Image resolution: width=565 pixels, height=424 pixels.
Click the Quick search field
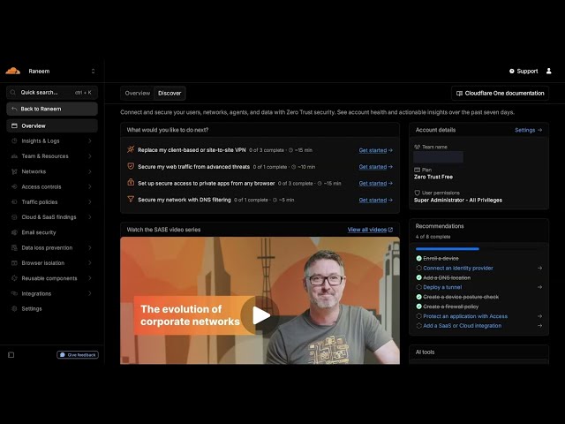52,92
